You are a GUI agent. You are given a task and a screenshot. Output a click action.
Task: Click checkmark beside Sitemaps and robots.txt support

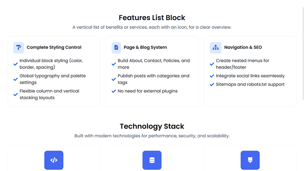click(212, 84)
